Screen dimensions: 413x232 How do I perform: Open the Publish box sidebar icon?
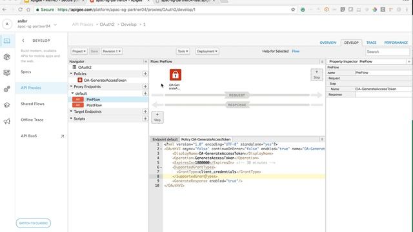(x=7, y=57)
